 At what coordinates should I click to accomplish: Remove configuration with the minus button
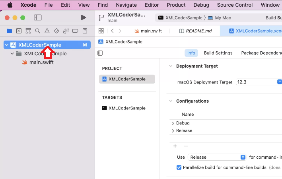point(186,146)
